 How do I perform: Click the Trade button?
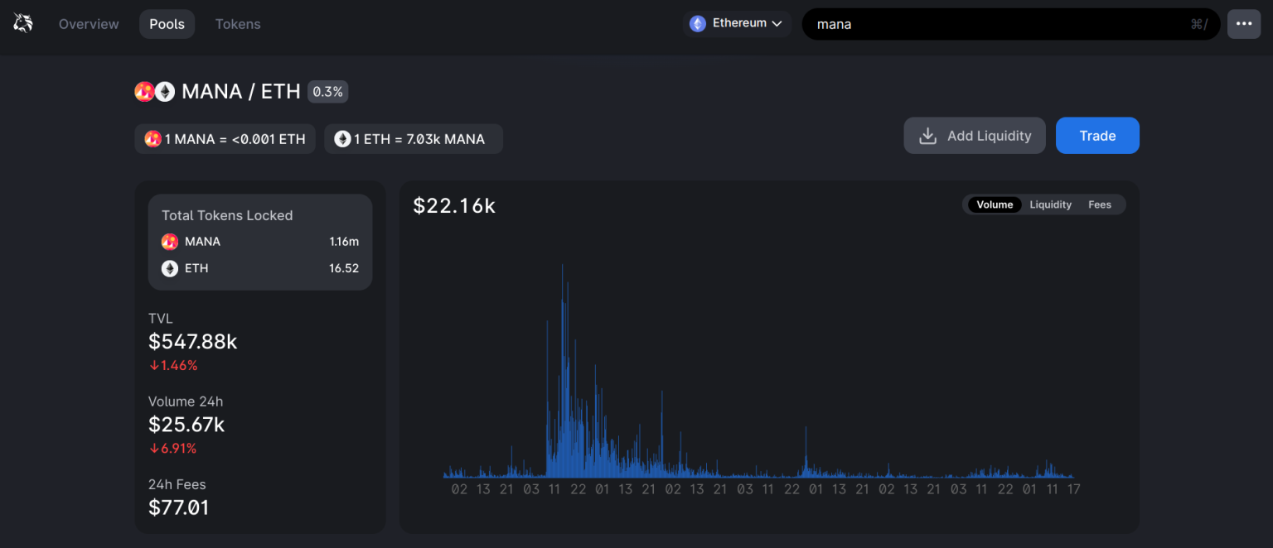click(1097, 135)
